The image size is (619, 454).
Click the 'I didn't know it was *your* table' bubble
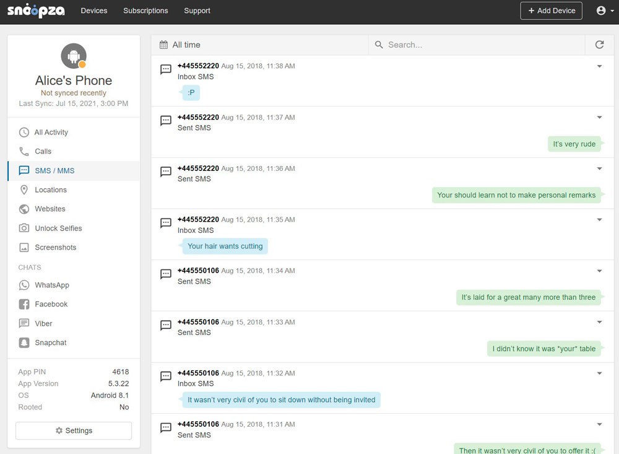pos(544,349)
